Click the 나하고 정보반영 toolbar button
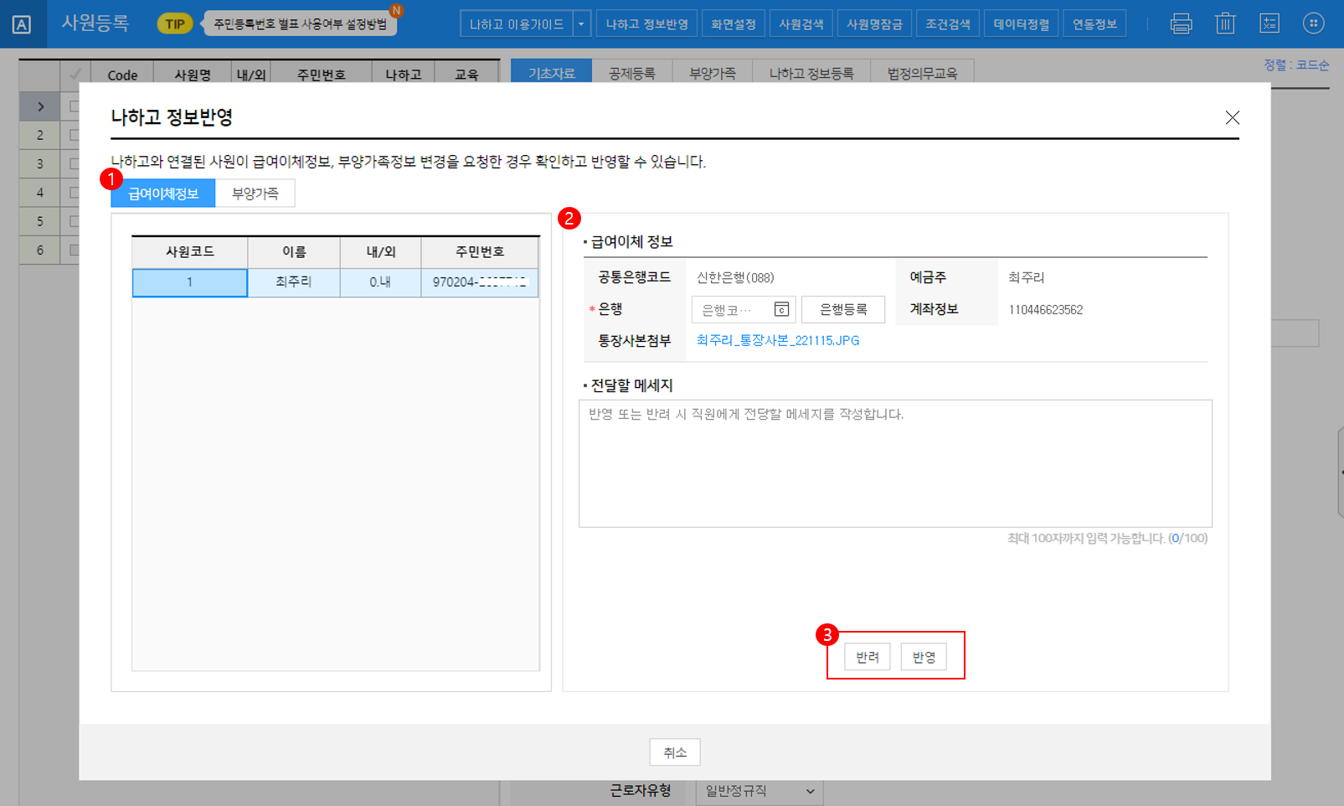Image resolution: width=1344 pixels, height=806 pixels. [x=646, y=23]
